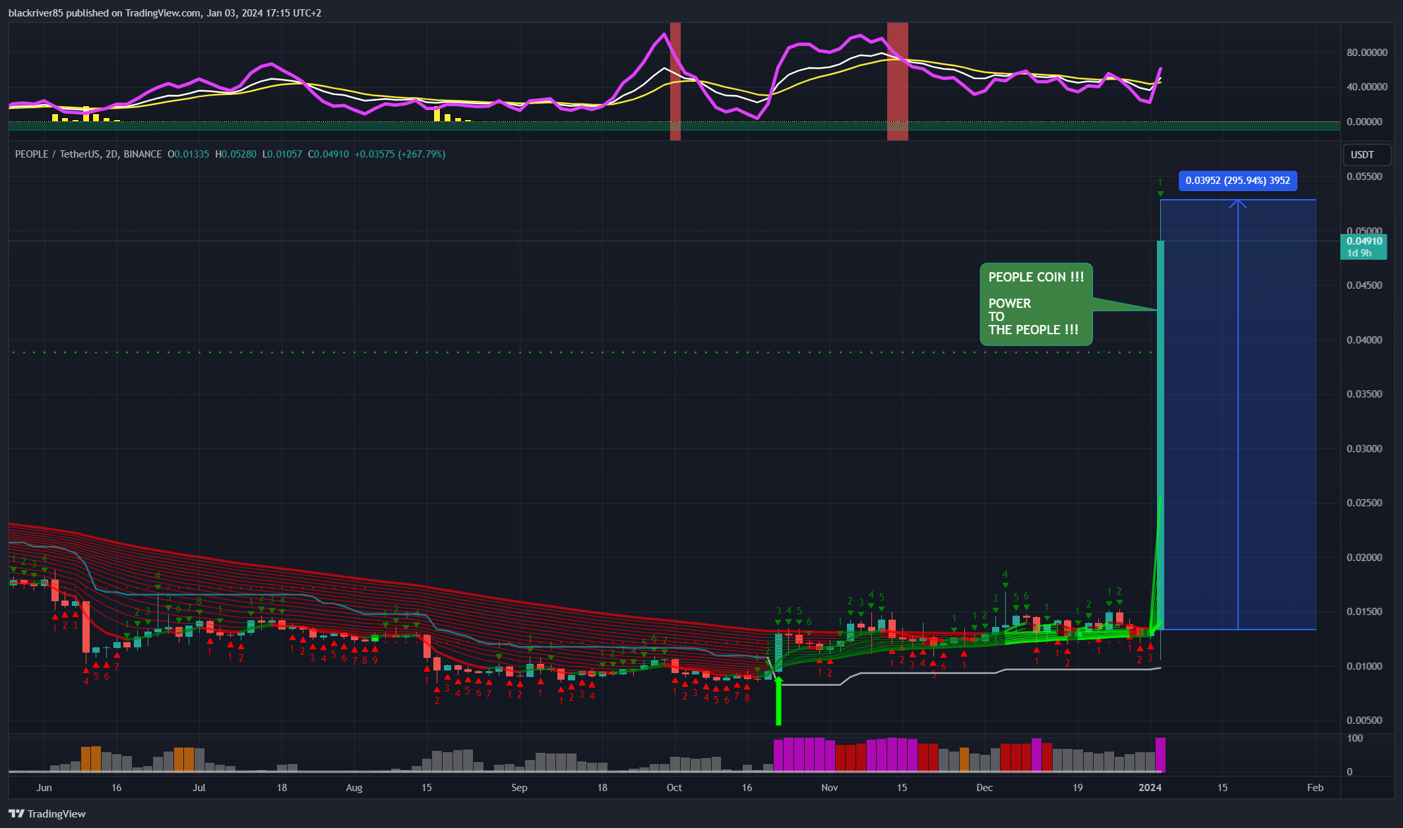Click the low value L0.01057
Viewport: 1403px width, 828px height.
coord(282,154)
